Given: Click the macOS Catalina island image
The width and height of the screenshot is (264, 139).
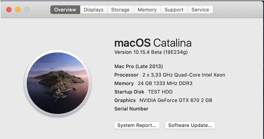Looking at the screenshot, I should click(58, 83).
